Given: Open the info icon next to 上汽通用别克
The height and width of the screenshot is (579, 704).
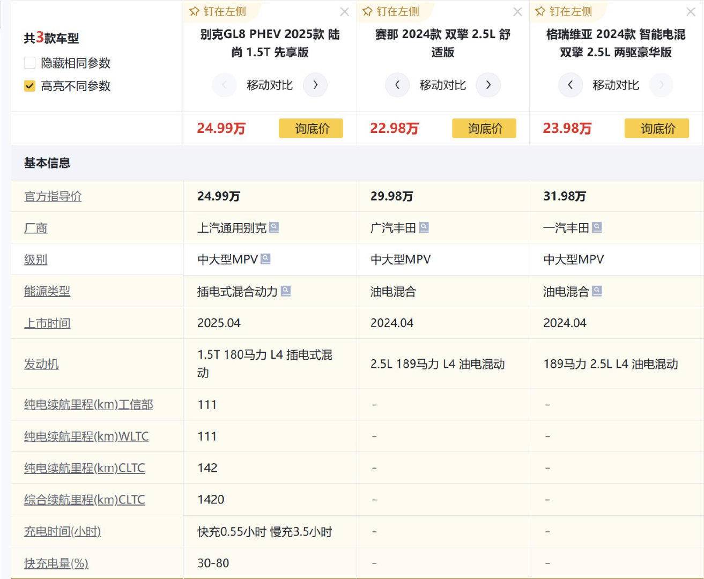Looking at the screenshot, I should pyautogui.click(x=274, y=227).
